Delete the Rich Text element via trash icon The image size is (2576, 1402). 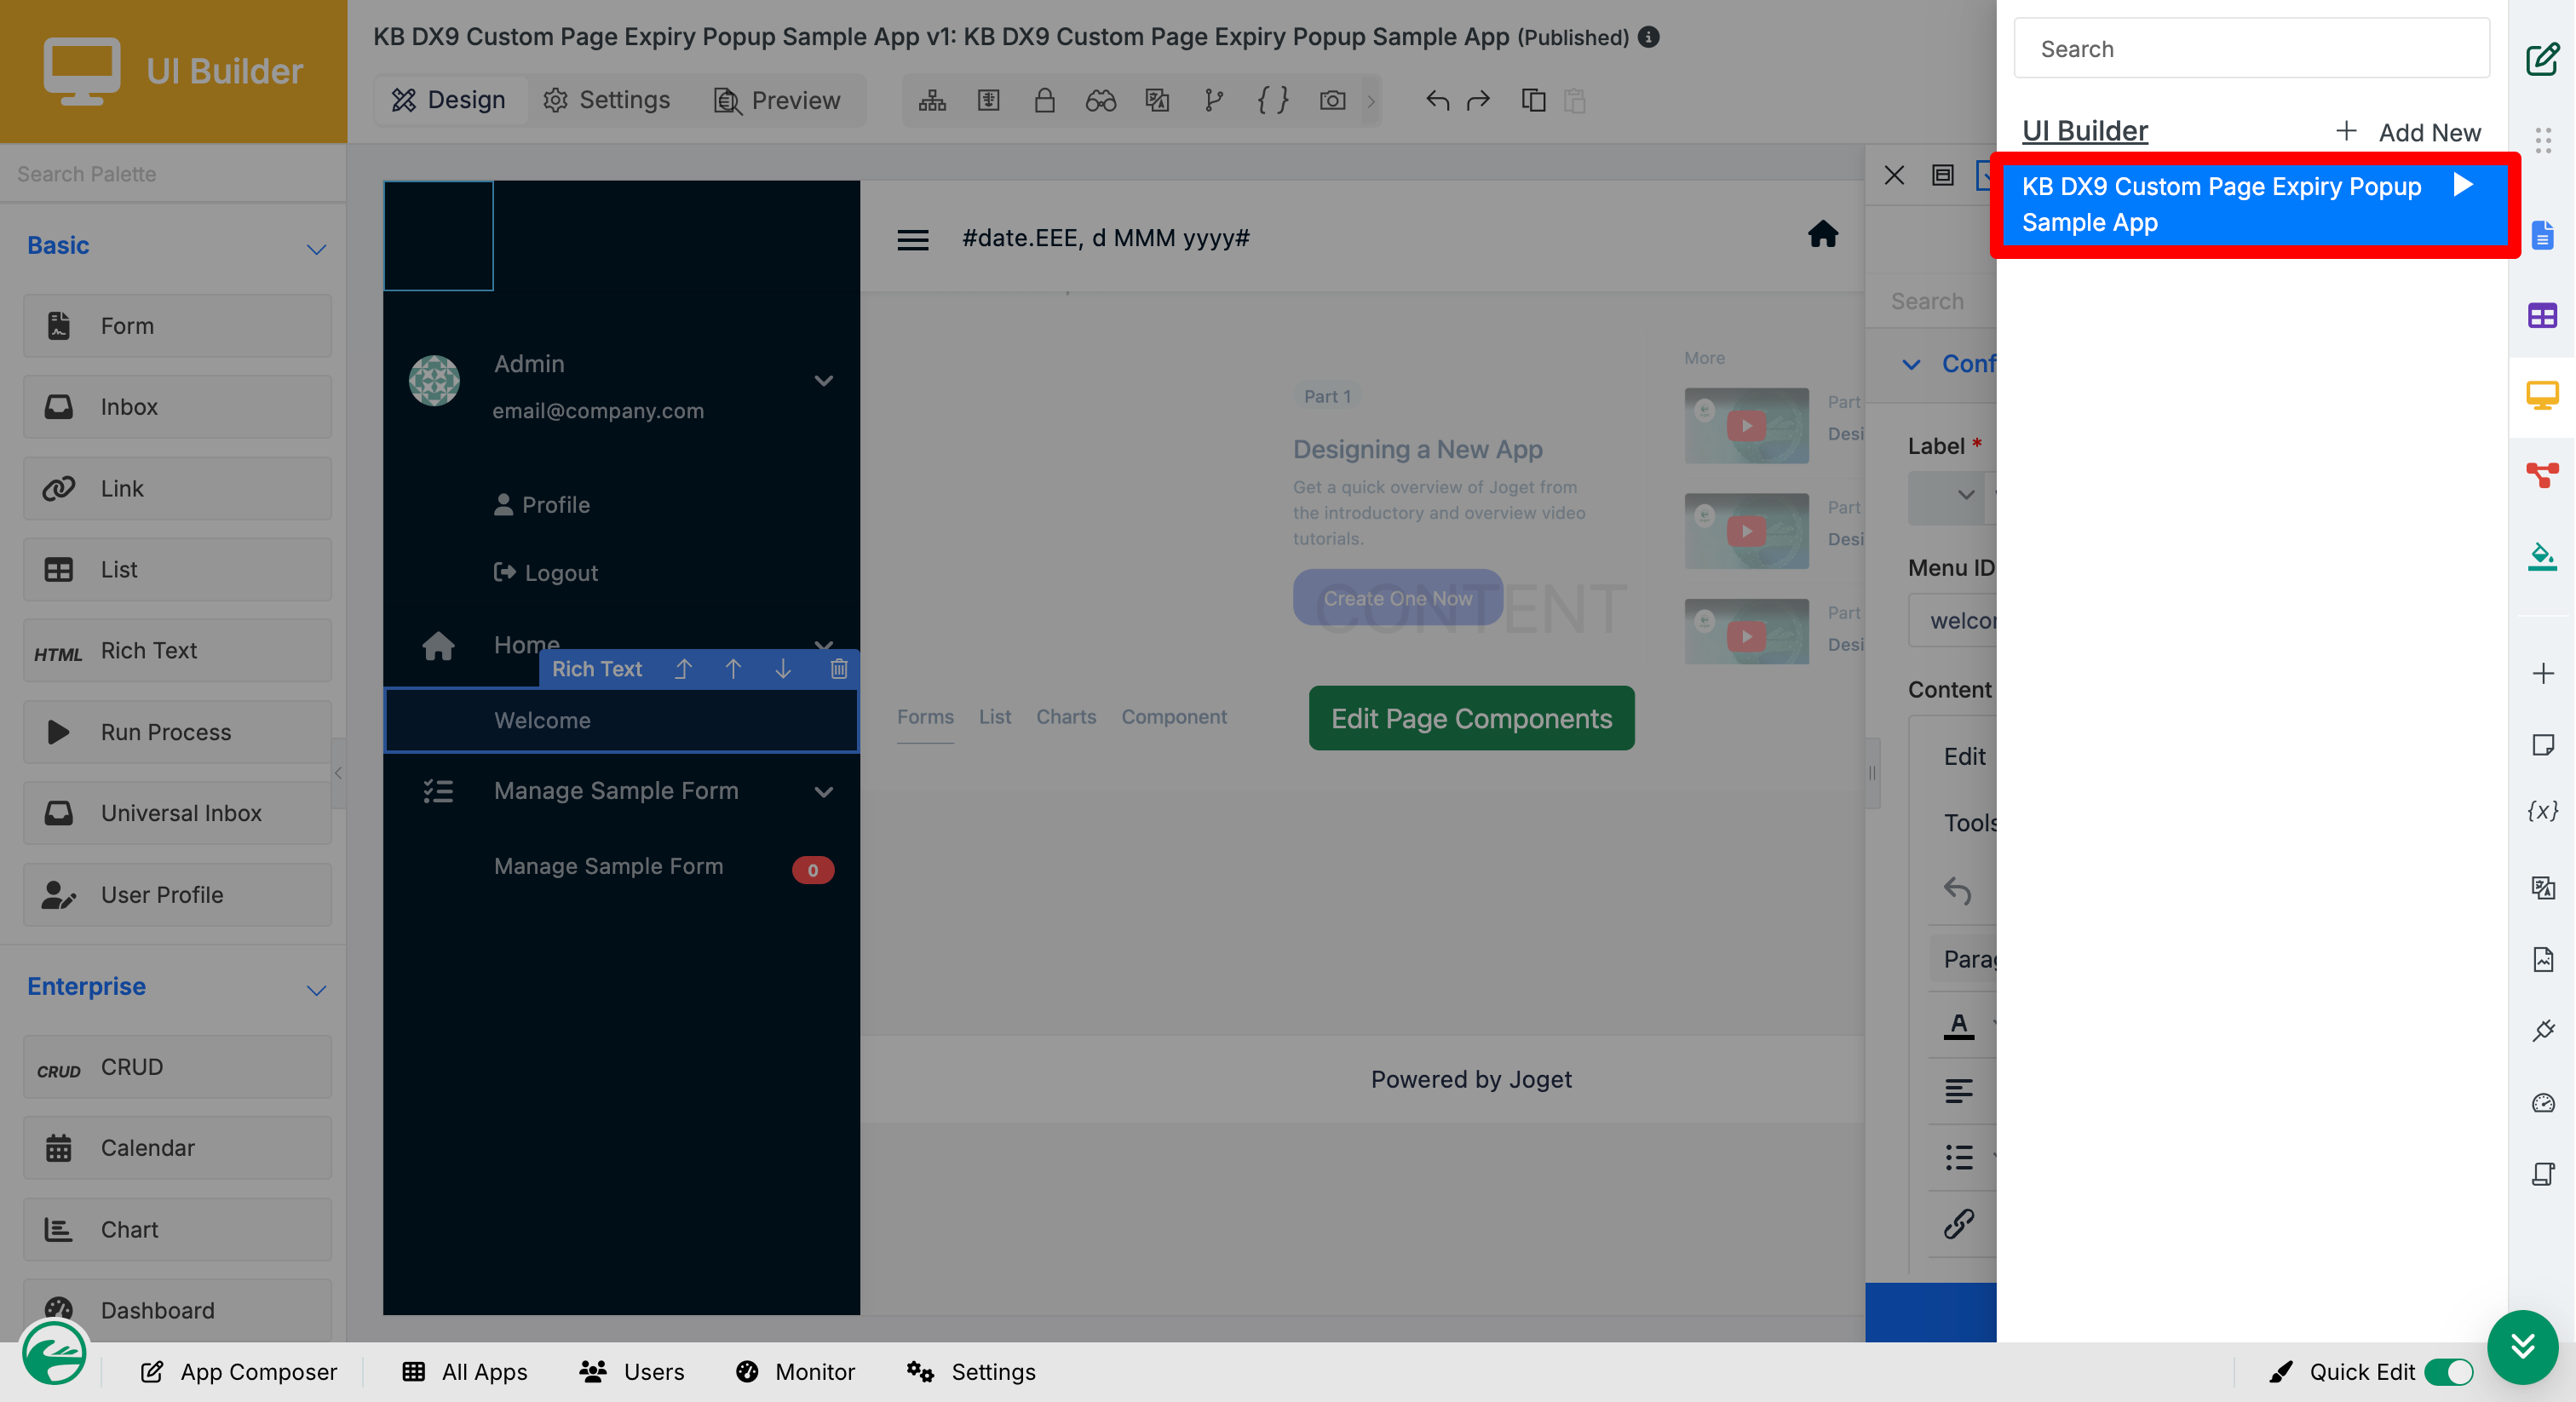click(x=838, y=669)
